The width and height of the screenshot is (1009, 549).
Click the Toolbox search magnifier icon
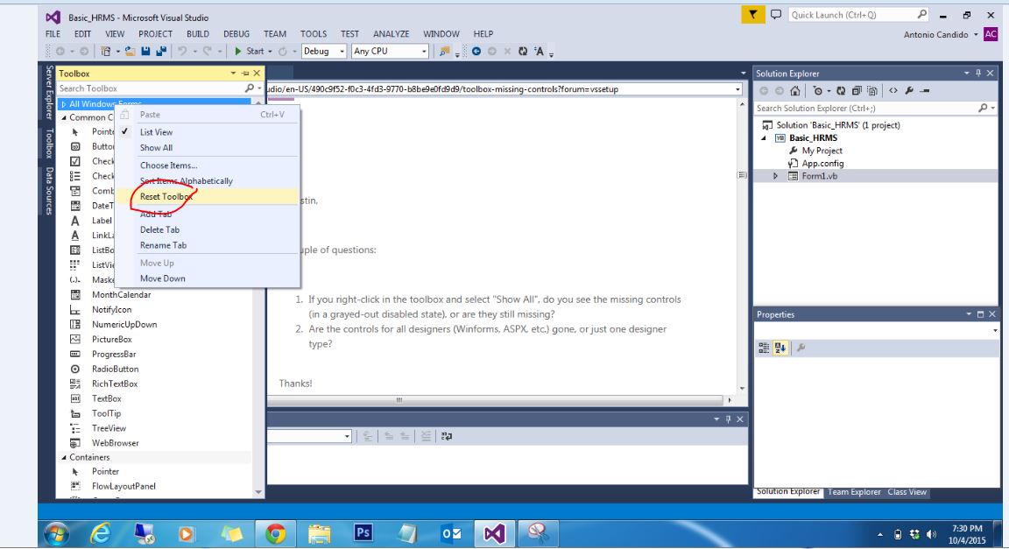pyautogui.click(x=250, y=88)
